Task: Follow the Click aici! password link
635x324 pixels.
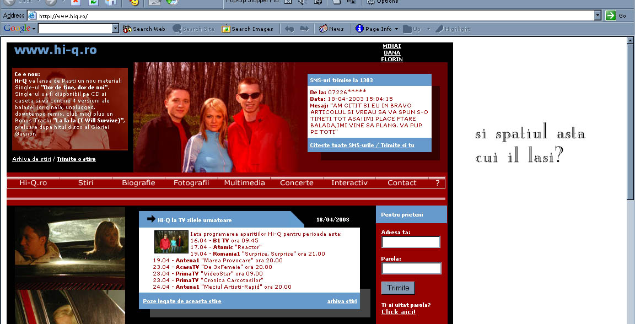Action: coord(399,312)
